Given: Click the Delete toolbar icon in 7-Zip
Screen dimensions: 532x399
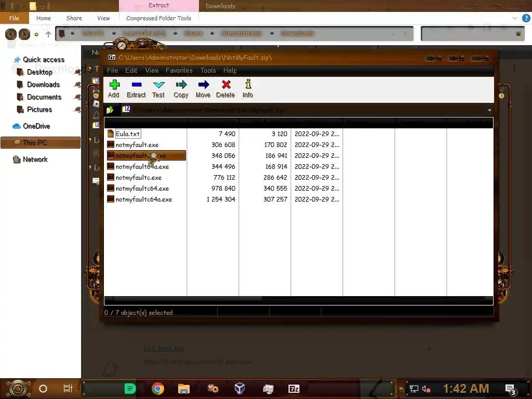Looking at the screenshot, I should click(225, 89).
